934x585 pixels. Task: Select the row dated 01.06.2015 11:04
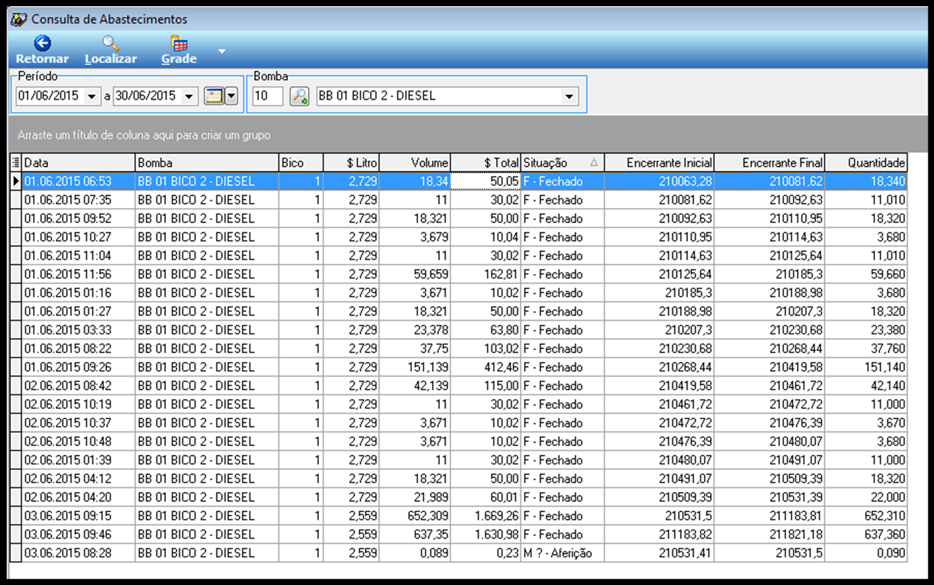point(459,256)
